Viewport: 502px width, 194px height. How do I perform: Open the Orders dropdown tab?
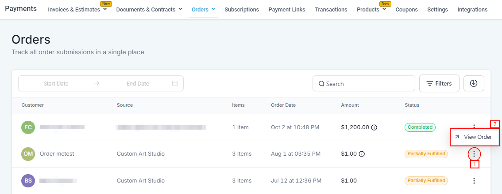[x=203, y=9]
